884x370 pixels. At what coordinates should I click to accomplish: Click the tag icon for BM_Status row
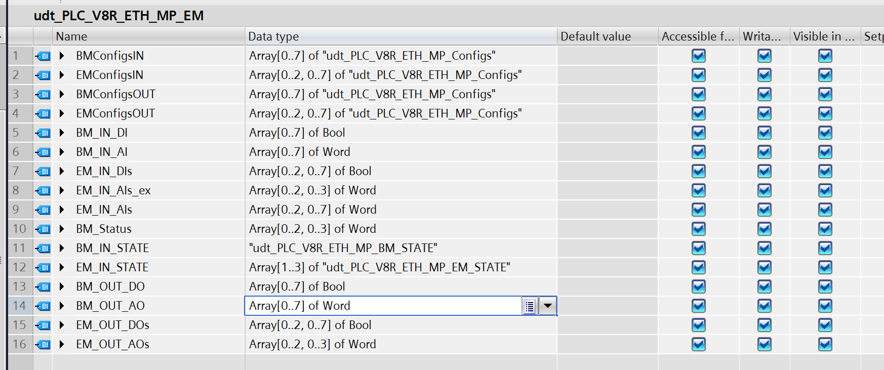[x=43, y=229]
